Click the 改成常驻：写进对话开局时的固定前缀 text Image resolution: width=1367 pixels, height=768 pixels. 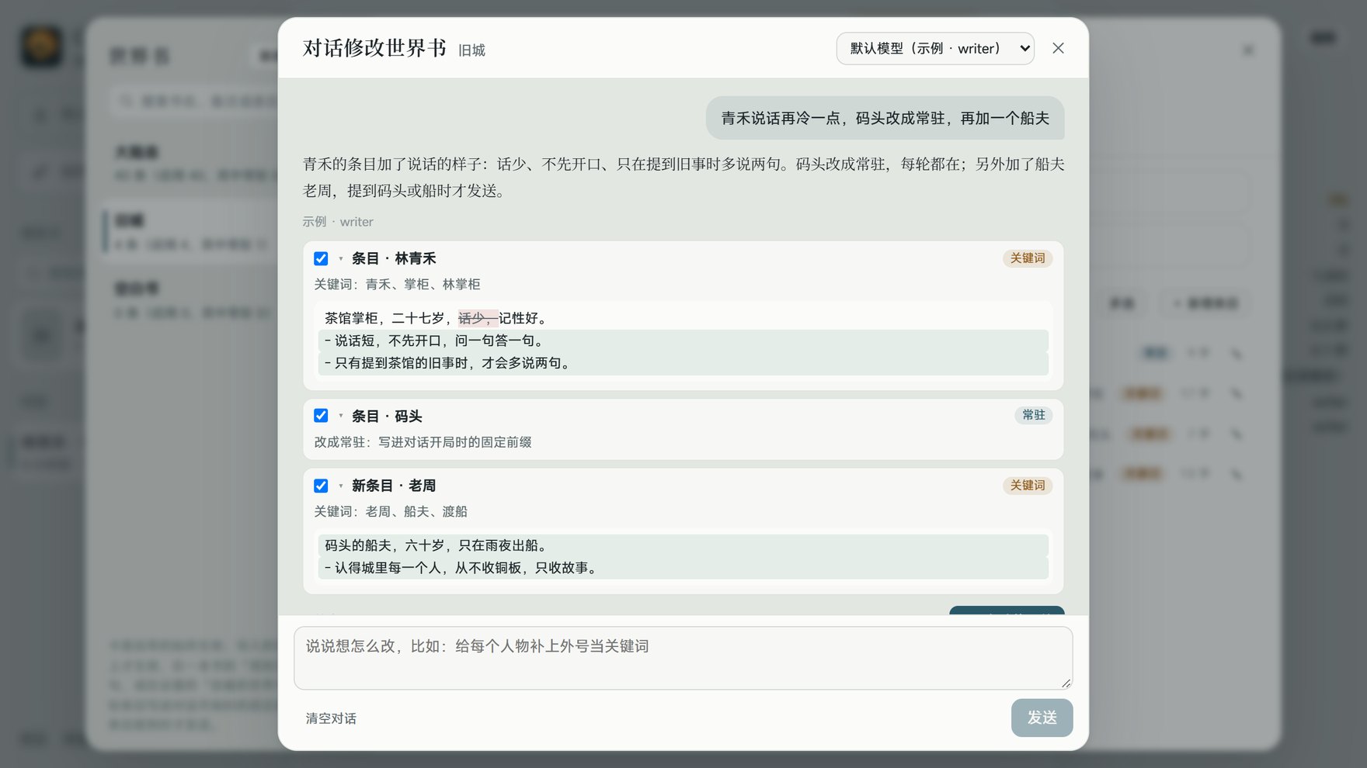423,442
